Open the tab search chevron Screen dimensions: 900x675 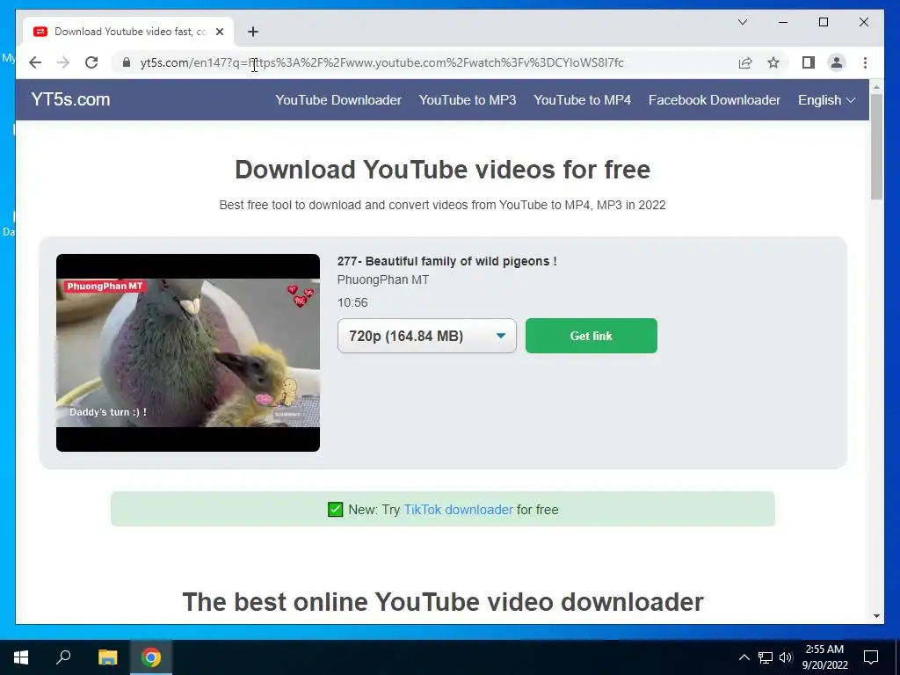coord(742,22)
